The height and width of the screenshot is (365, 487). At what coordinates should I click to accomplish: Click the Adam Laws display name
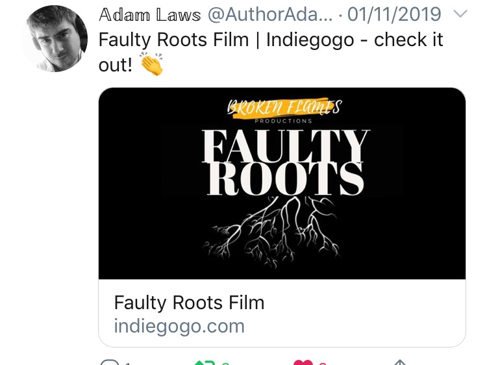click(x=150, y=14)
